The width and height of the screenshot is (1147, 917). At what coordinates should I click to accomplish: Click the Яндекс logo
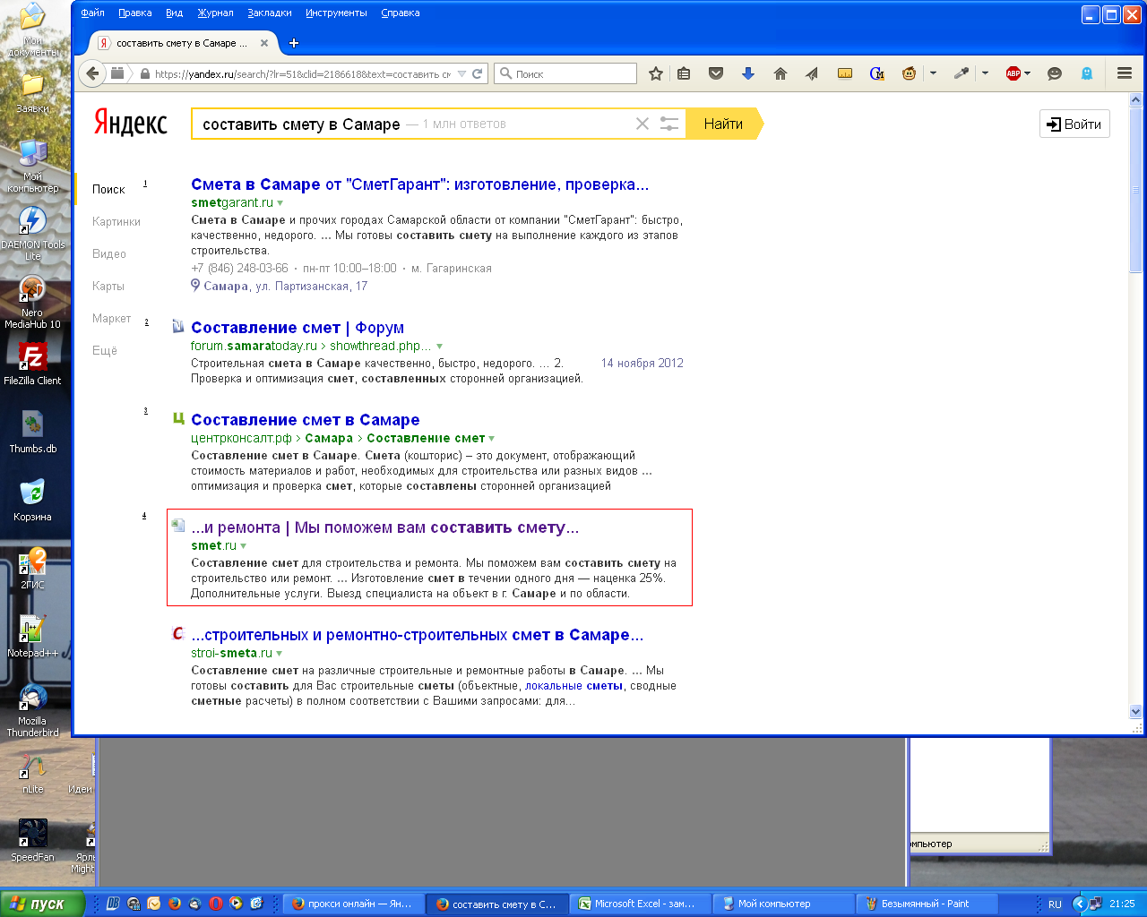pos(131,123)
